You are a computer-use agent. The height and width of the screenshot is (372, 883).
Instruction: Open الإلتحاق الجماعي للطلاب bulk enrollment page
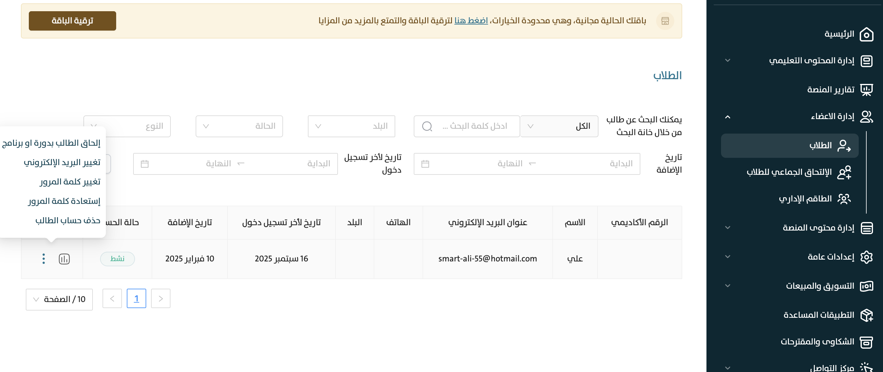789,172
